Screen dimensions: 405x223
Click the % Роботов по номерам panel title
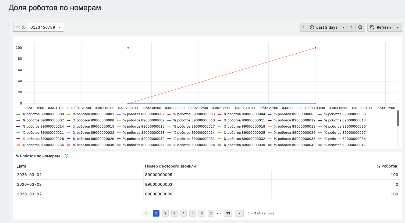[38, 156]
